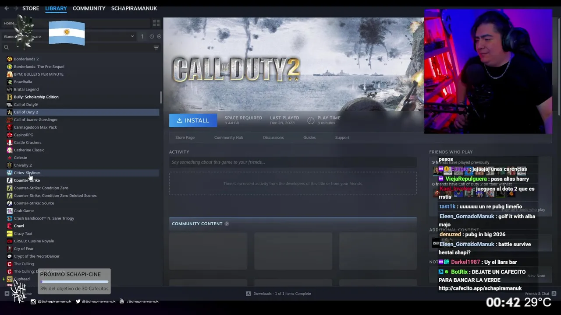The height and width of the screenshot is (315, 561).
Task: Click the Celeste game icon
Action: 10,157
